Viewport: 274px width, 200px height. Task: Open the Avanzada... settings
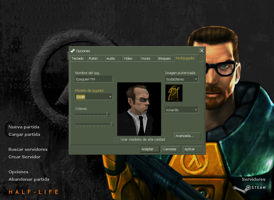tap(187, 136)
